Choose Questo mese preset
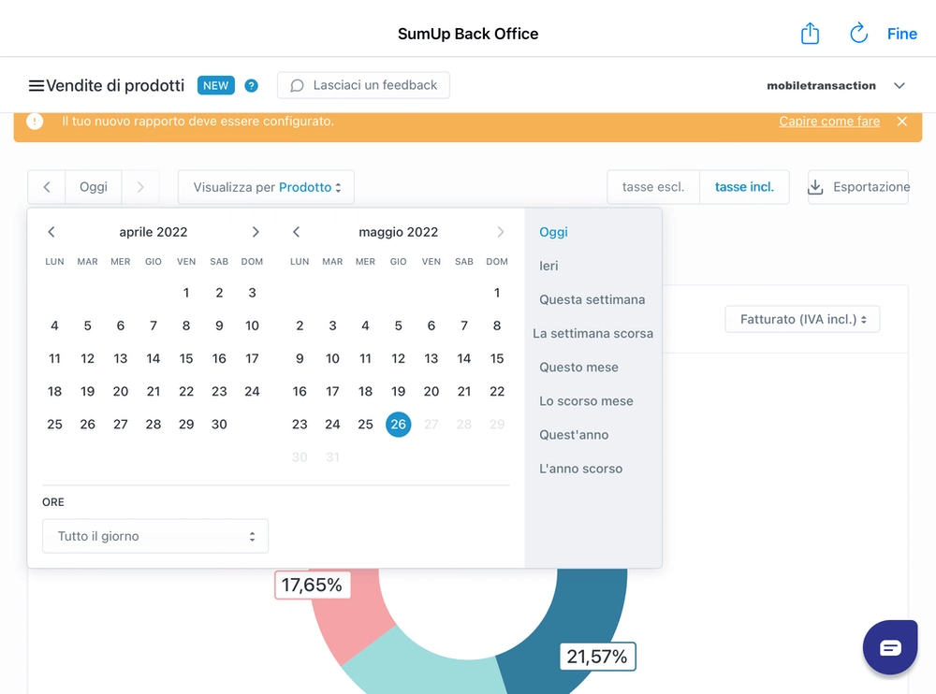The image size is (936, 694). (x=578, y=367)
